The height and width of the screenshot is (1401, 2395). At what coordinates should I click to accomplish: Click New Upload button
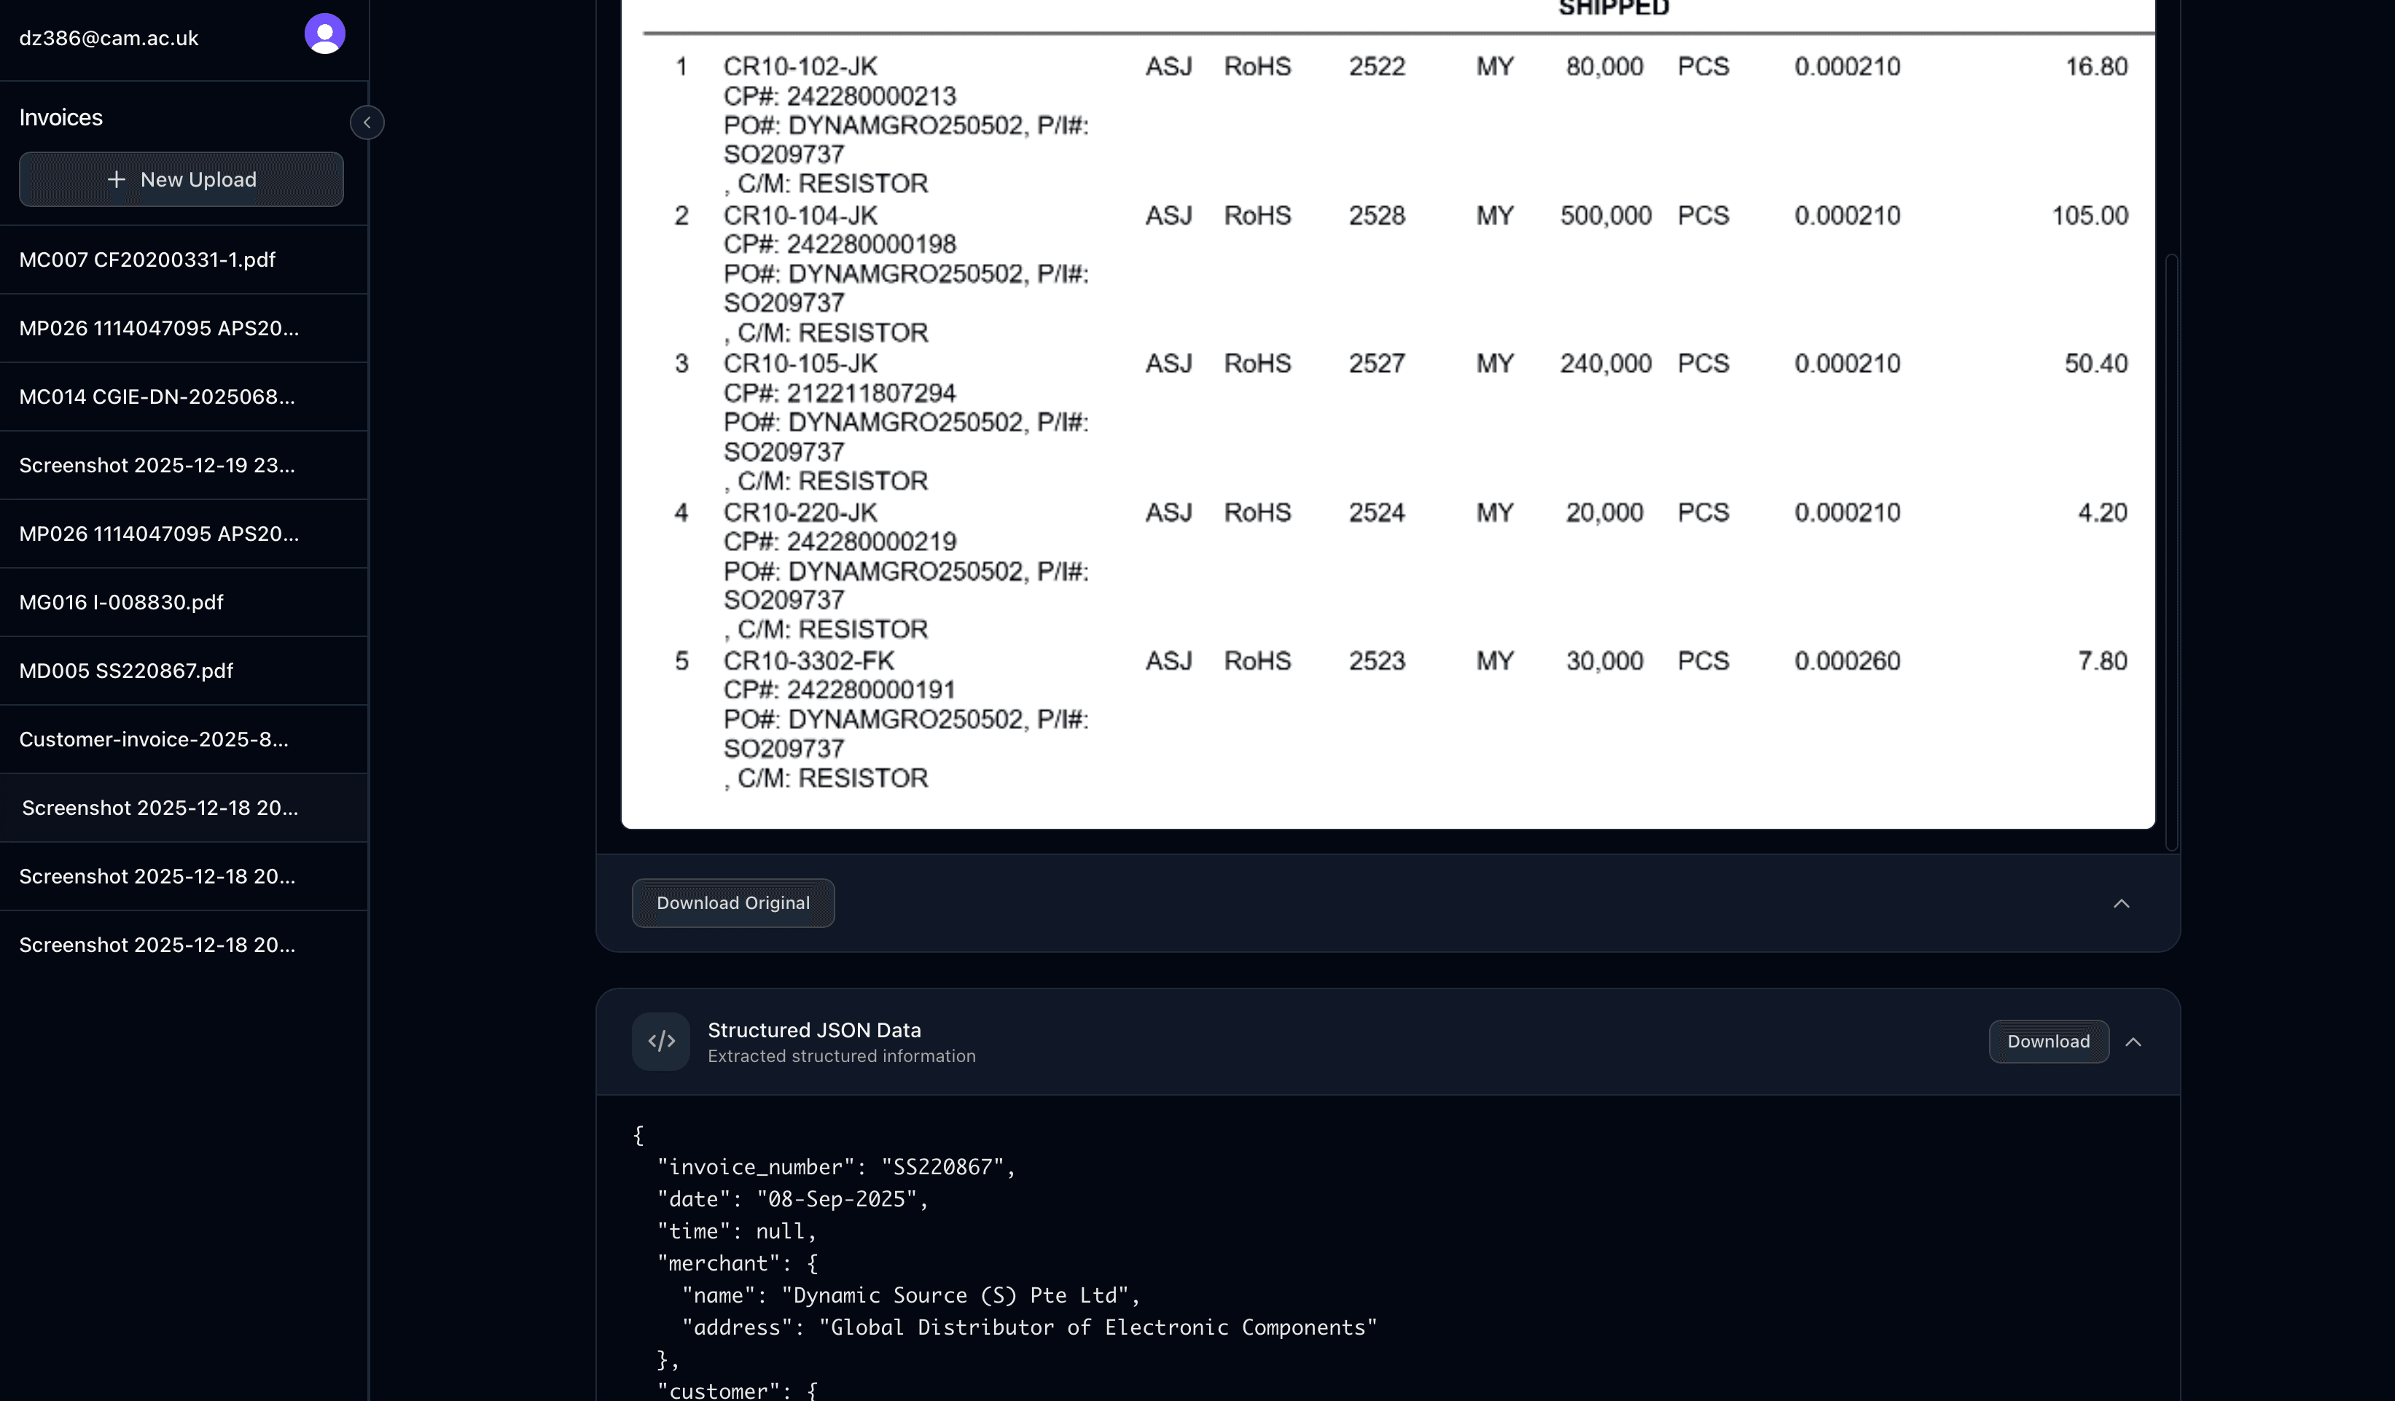(x=181, y=179)
